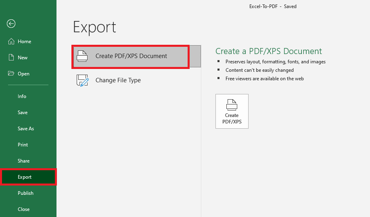Click the New blank page icon
This screenshot has width=370, height=217.
[x=11, y=57]
